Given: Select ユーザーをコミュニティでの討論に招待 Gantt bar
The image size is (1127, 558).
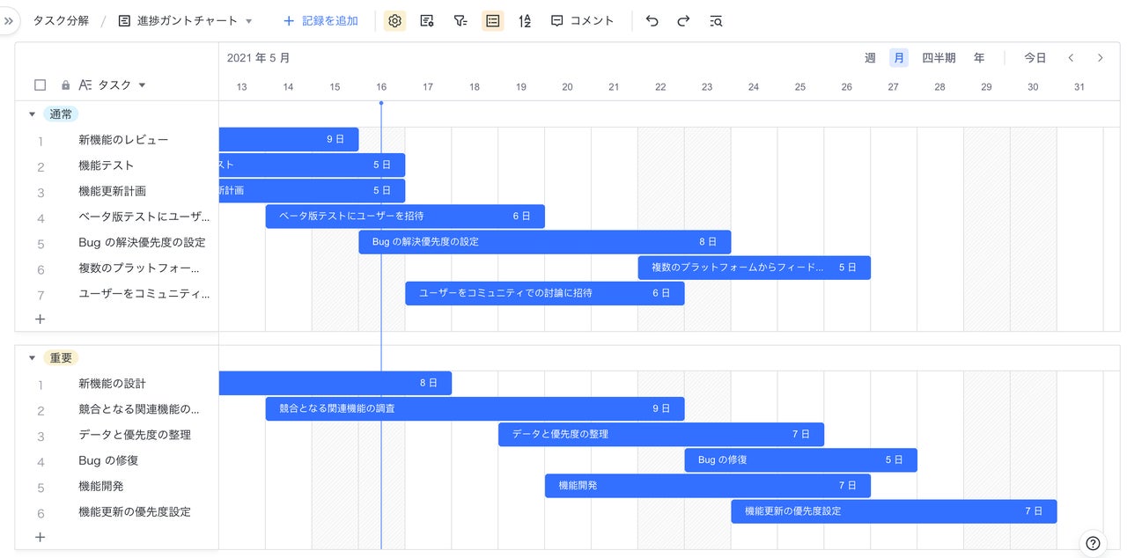Looking at the screenshot, I should [x=545, y=292].
